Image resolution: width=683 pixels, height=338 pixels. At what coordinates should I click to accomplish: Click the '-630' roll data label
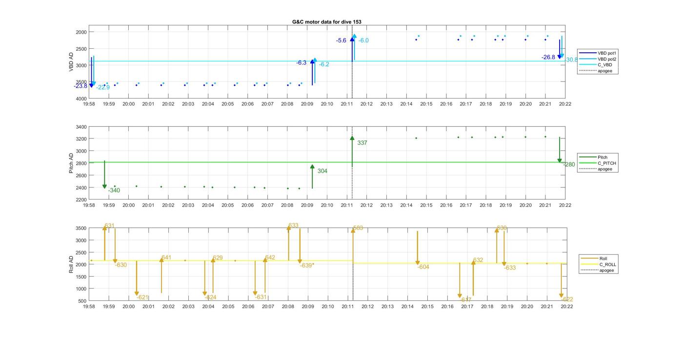pos(121,265)
